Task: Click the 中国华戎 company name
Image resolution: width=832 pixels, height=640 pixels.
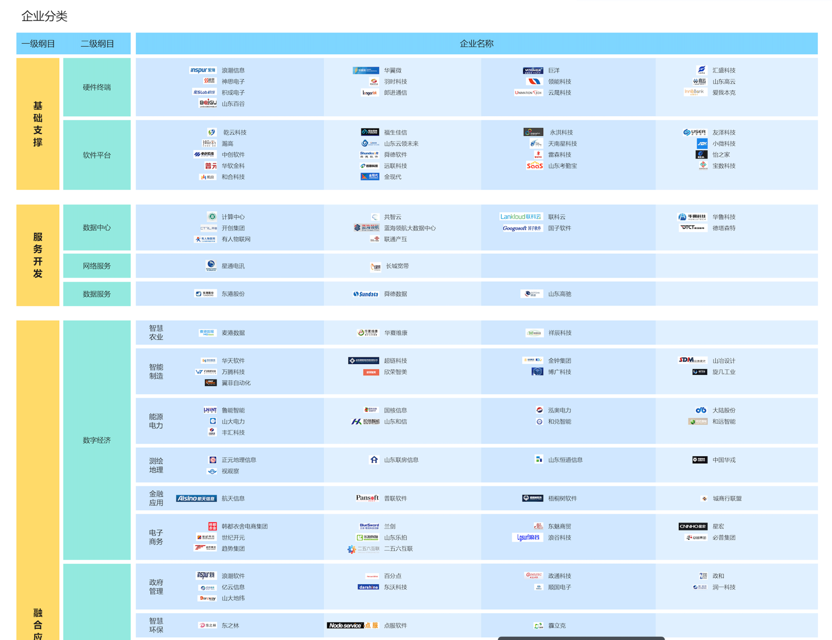Action: [x=724, y=460]
